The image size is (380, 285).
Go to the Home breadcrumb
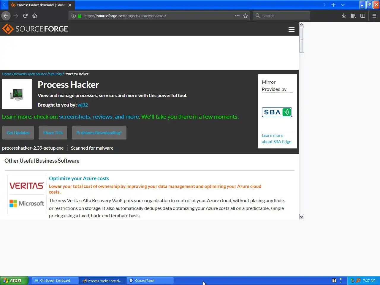tap(7, 74)
